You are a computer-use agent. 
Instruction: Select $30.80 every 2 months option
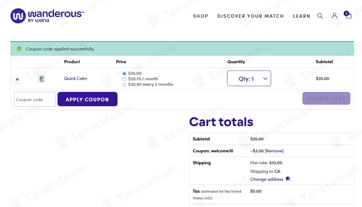click(124, 85)
